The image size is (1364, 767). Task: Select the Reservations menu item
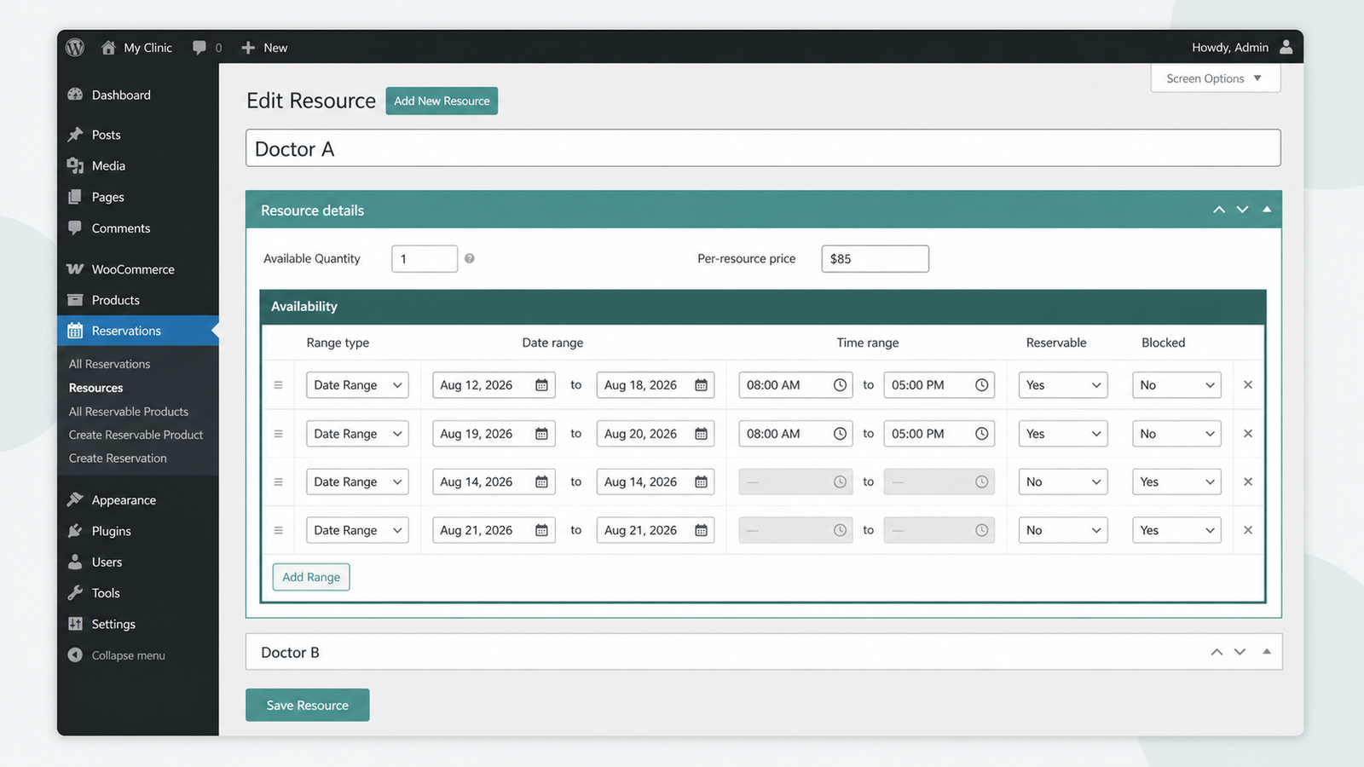tap(138, 331)
